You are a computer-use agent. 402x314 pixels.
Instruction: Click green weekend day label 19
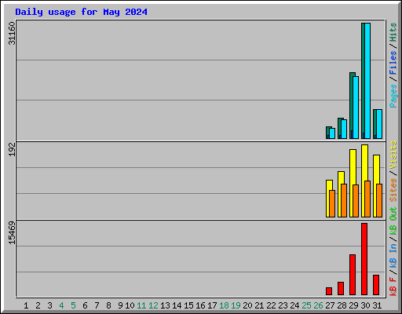point(236,305)
